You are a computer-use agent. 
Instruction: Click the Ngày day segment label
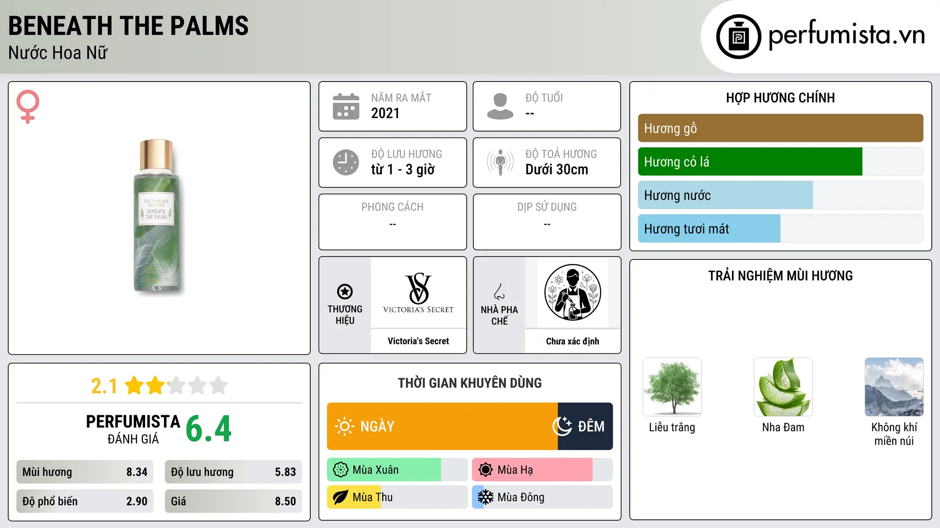tap(377, 427)
